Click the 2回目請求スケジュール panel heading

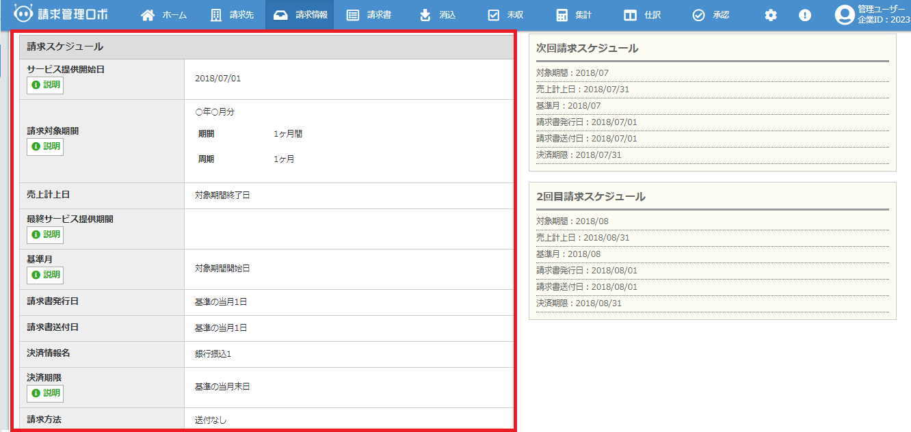click(x=591, y=197)
